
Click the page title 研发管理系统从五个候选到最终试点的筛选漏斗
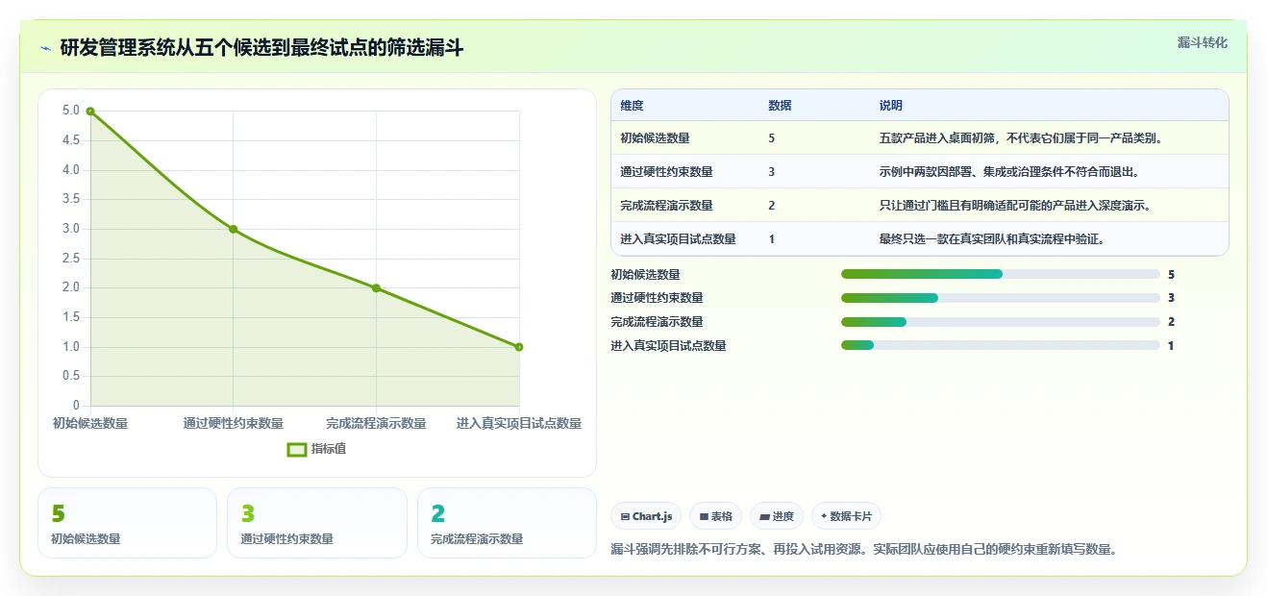(261, 48)
